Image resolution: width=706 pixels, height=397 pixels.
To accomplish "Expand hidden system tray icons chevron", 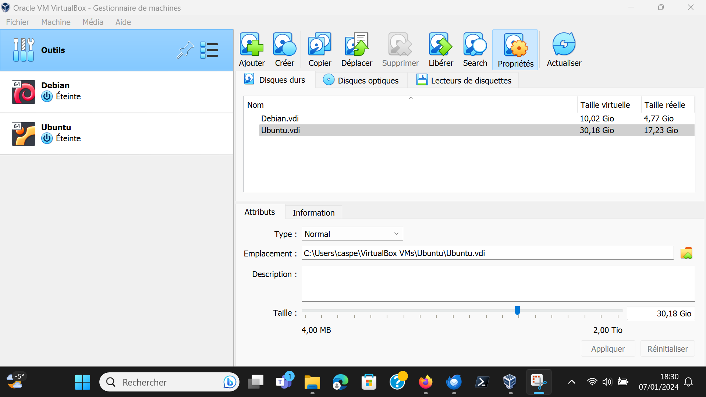I will tap(571, 382).
